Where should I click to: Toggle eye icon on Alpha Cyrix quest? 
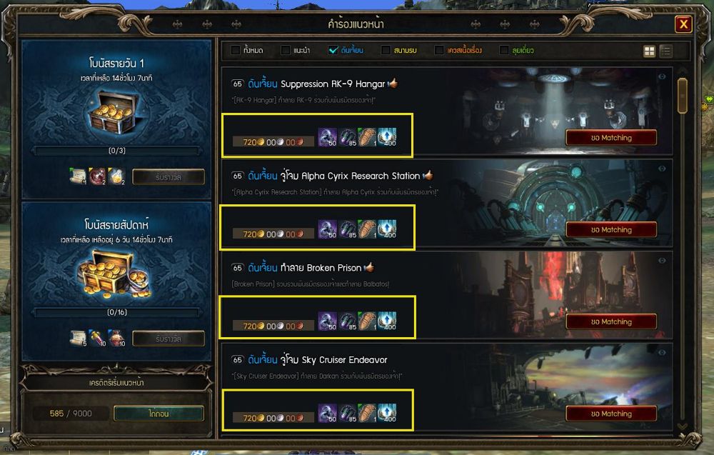click(x=662, y=169)
